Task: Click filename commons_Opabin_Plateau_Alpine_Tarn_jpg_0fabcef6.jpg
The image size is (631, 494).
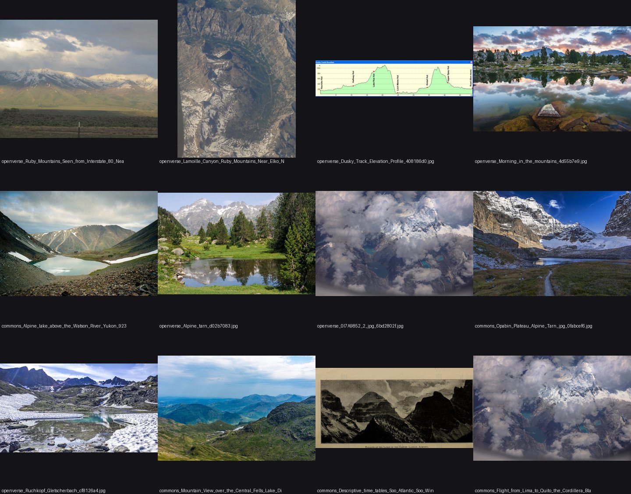Action: coord(533,326)
